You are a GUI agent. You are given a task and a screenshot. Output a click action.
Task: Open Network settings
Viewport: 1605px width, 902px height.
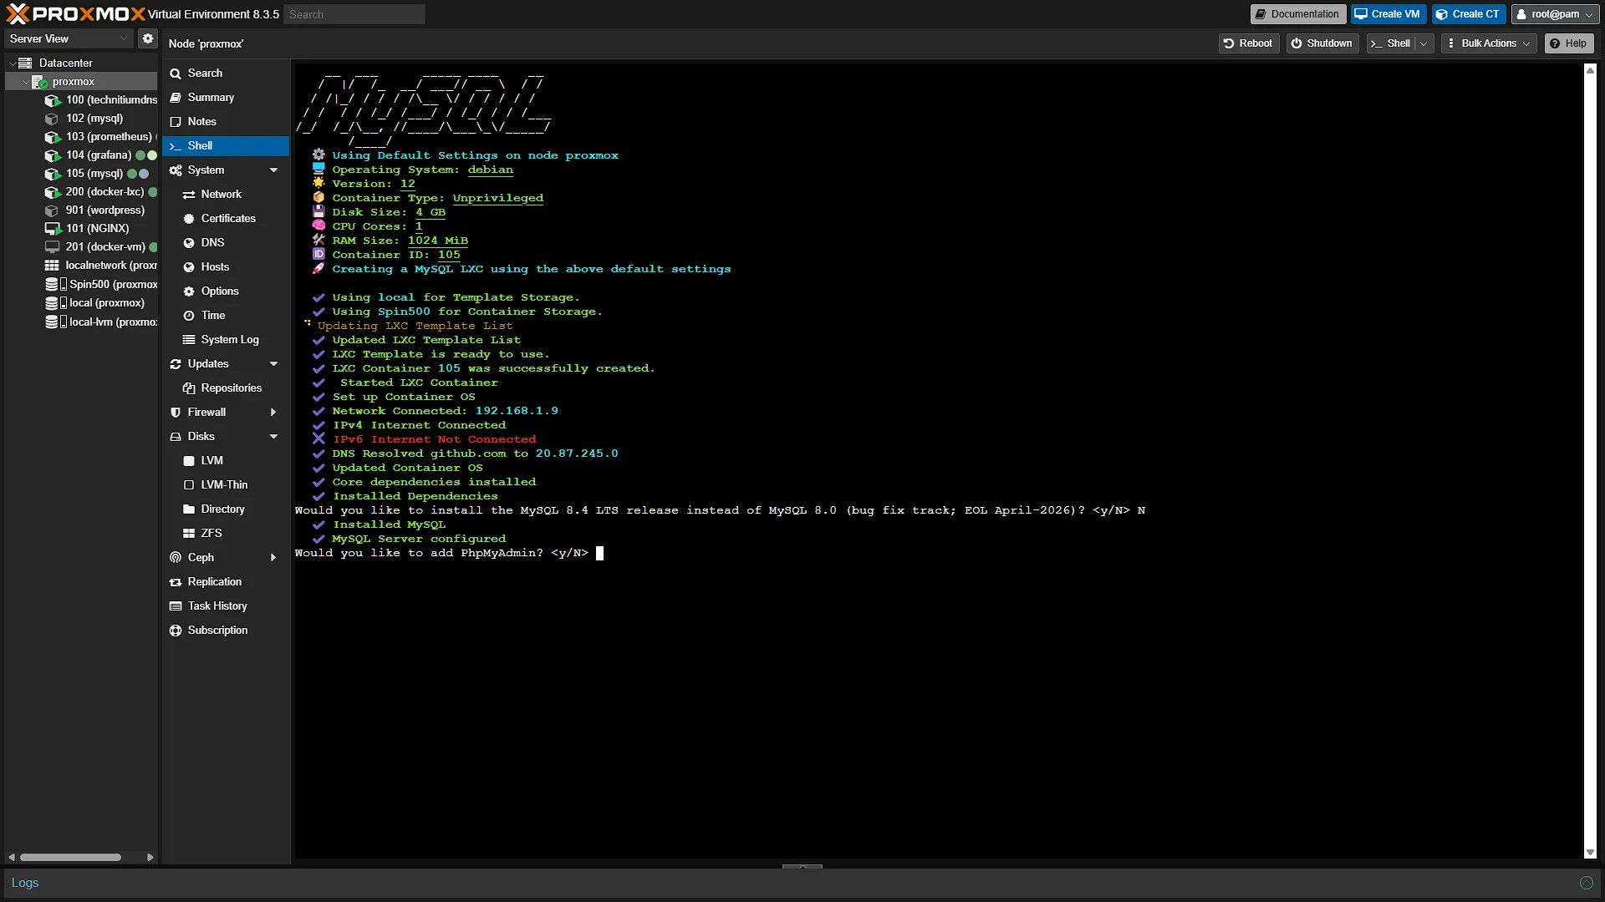coord(226,195)
